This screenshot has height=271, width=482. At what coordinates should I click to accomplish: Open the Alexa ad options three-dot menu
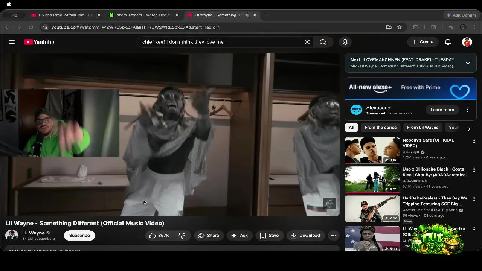(468, 110)
